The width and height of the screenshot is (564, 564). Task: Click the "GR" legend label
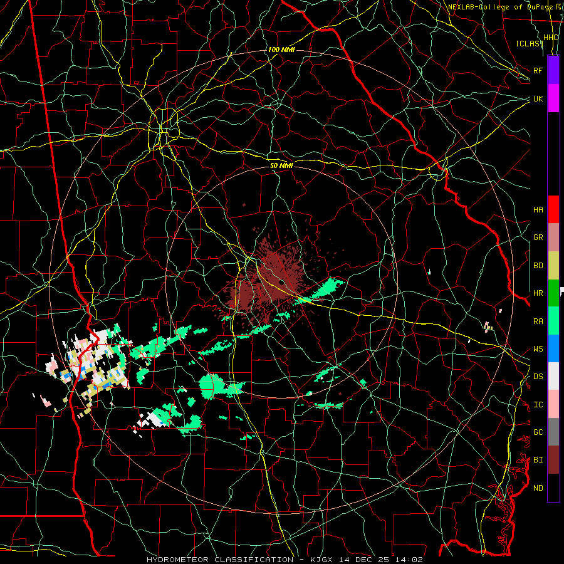(x=538, y=238)
